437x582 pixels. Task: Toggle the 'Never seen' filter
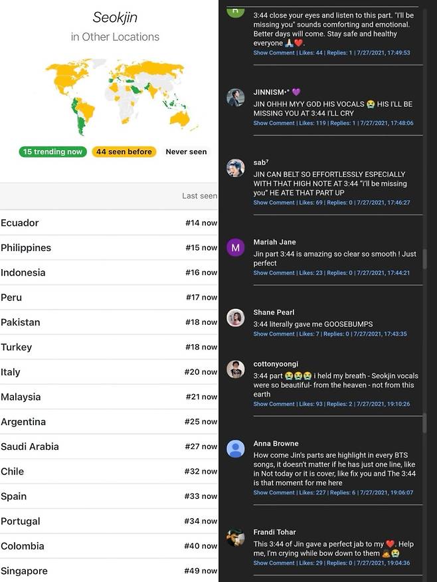coord(186,151)
